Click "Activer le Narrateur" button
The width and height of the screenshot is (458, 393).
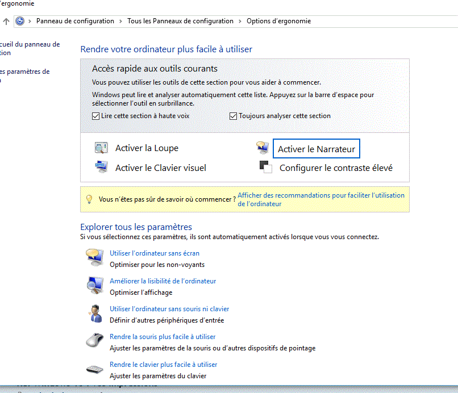(317, 149)
